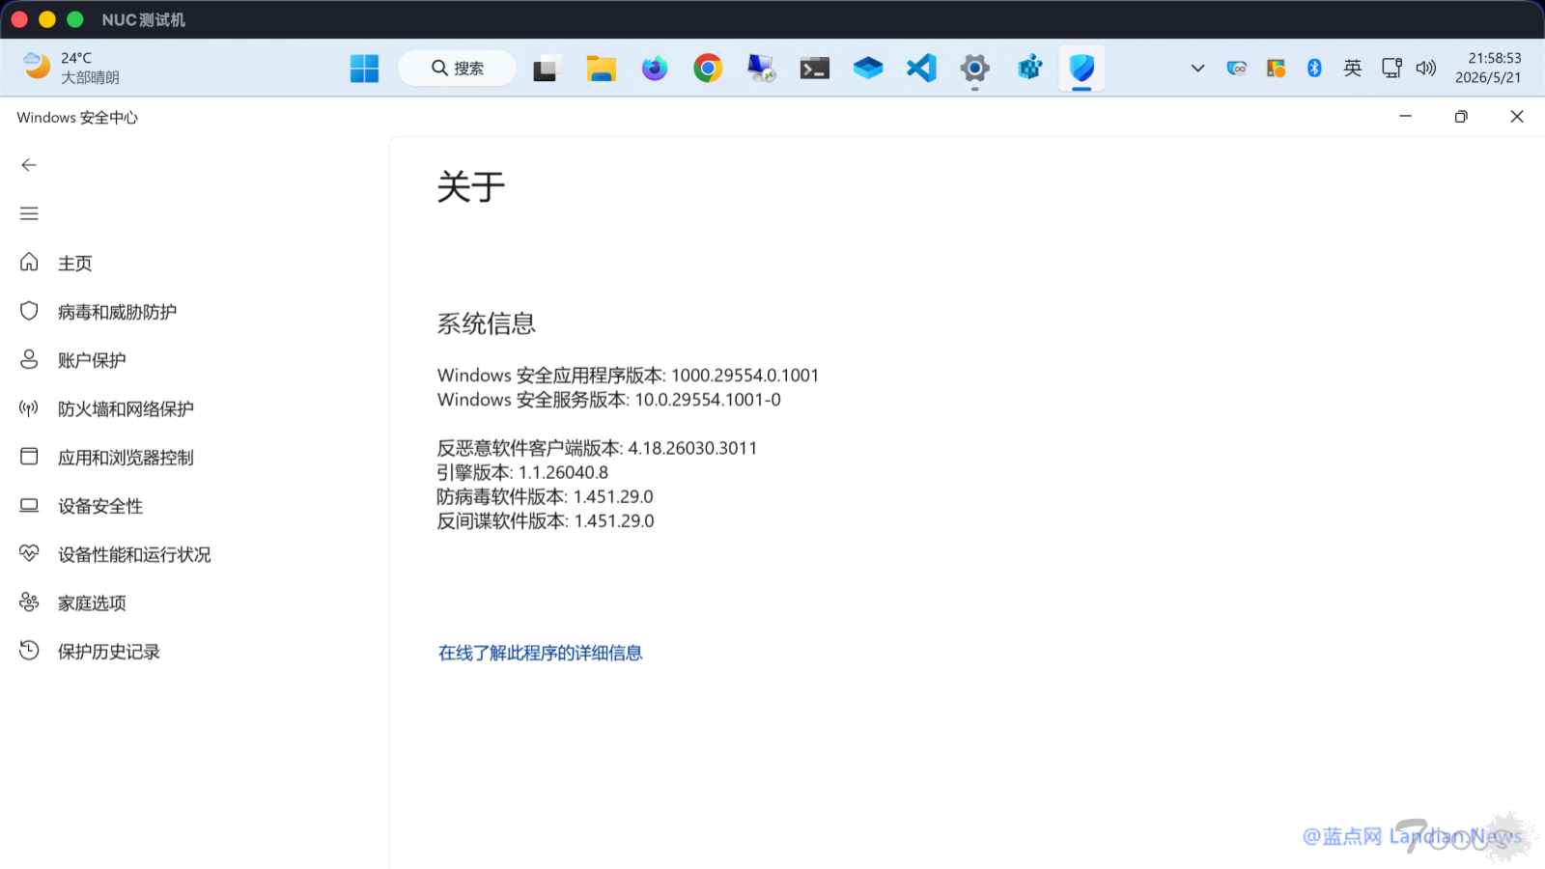This screenshot has width=1545, height=869.
Task: Click the volume speaker tray icon
Action: tap(1426, 69)
